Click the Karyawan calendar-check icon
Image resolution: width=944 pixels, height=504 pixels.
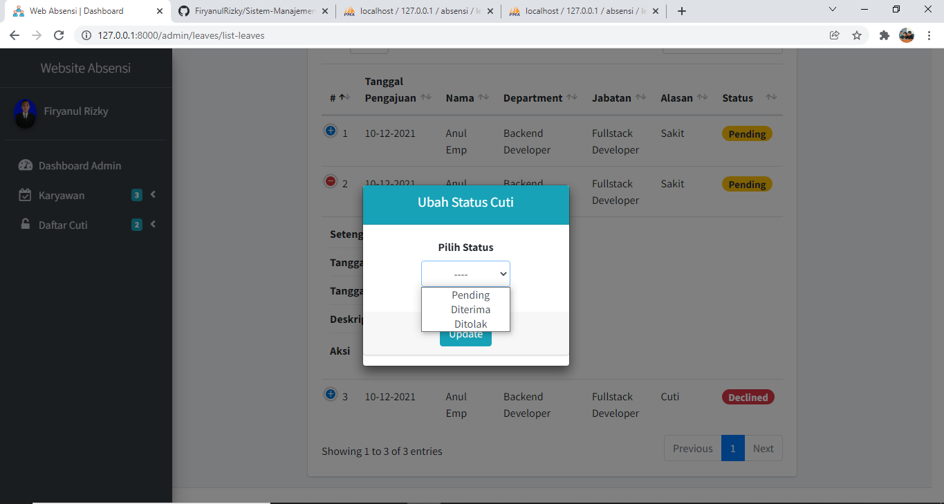(25, 195)
